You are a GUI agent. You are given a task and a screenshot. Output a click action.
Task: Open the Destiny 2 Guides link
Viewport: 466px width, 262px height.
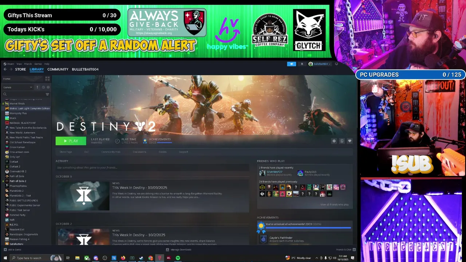coord(162,152)
